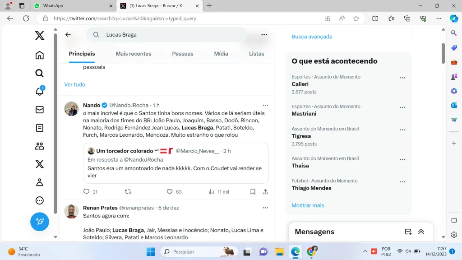The width and height of the screenshot is (462, 260).
Task: Click the Ver tudo link
Action: coord(74,84)
